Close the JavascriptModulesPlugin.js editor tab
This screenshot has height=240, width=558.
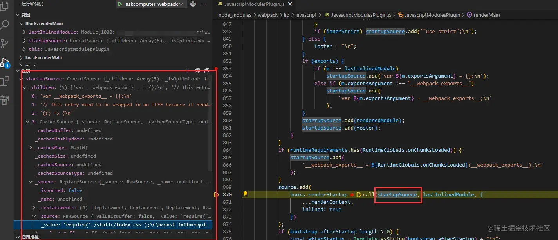coord(290,4)
